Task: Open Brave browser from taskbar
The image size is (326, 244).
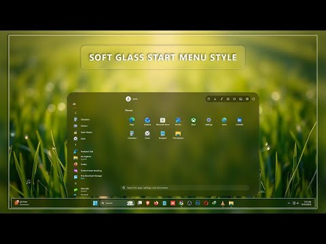Action: [148, 203]
